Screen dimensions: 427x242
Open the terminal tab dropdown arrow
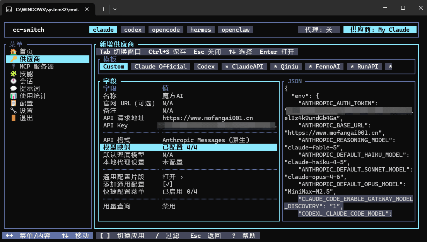point(115,9)
